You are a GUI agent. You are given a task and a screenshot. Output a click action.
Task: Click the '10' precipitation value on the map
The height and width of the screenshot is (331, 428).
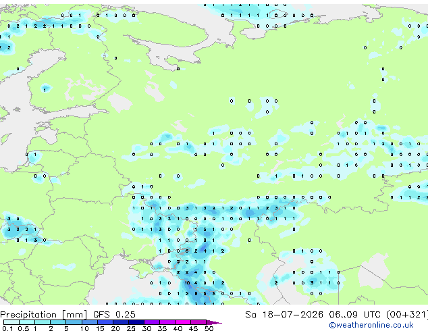pyautogui.click(x=187, y=282)
